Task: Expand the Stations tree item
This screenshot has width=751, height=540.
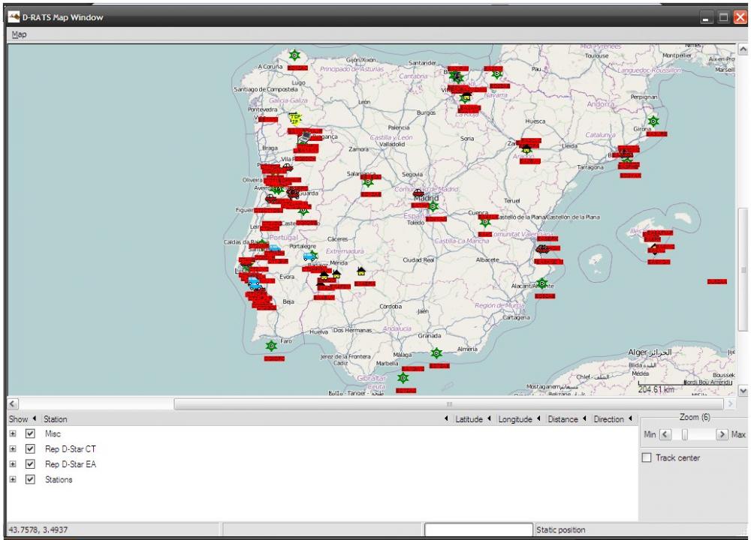Action: pyautogui.click(x=14, y=479)
